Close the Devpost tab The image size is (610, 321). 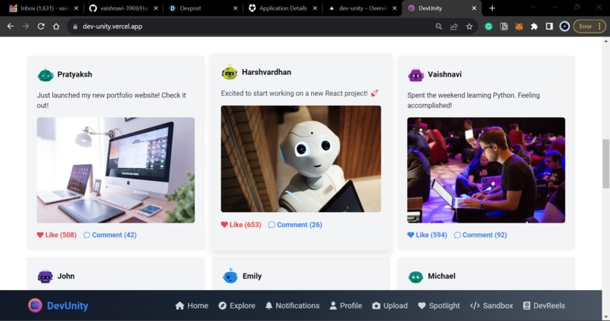coord(235,8)
